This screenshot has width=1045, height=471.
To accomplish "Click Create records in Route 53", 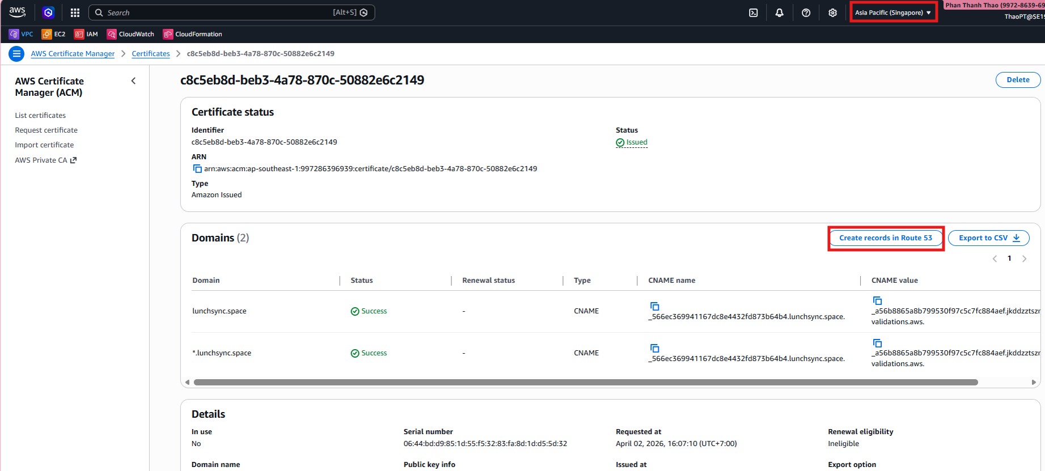I will [x=885, y=238].
